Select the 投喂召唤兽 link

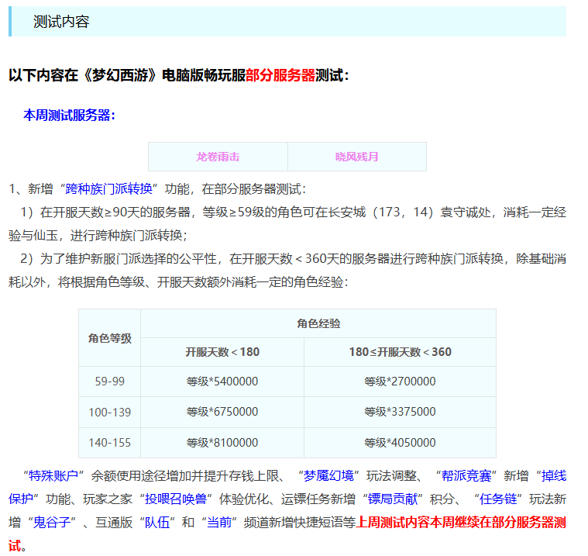coord(173,499)
